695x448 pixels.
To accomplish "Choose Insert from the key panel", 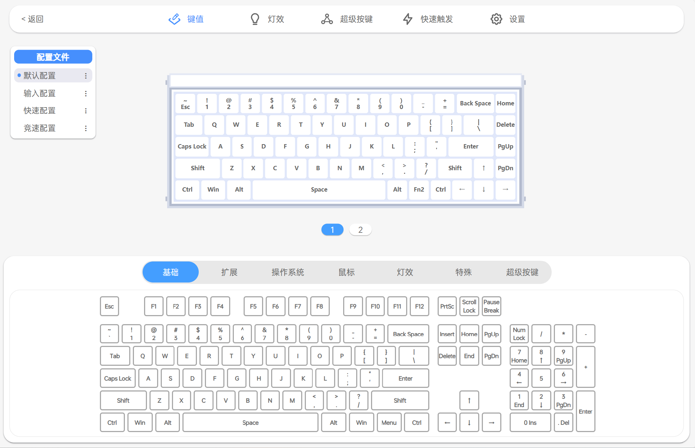I will pyautogui.click(x=447, y=334).
